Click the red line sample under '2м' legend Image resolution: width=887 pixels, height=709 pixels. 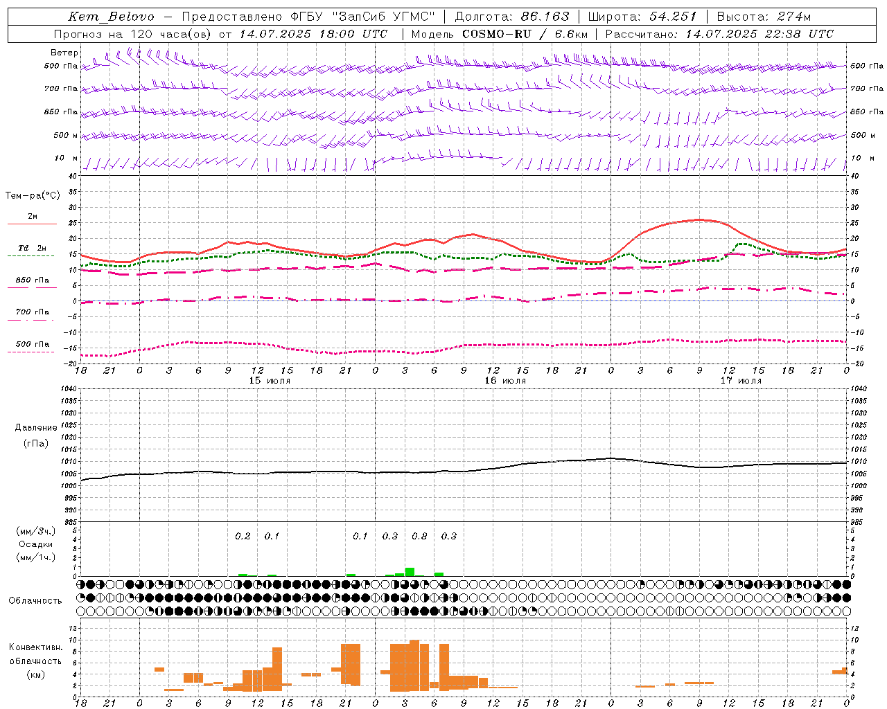[32, 224]
